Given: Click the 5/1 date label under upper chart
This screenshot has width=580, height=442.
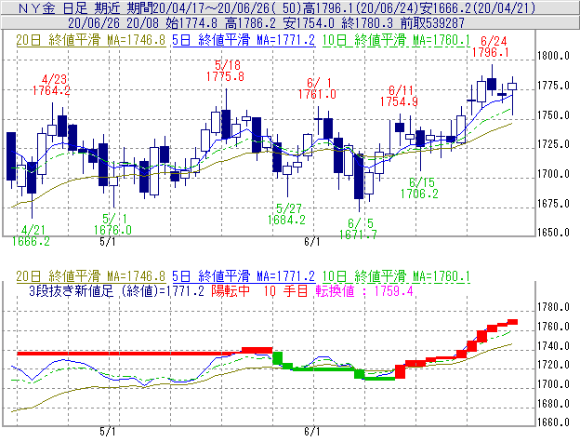Looking at the screenshot, I should [x=107, y=242].
